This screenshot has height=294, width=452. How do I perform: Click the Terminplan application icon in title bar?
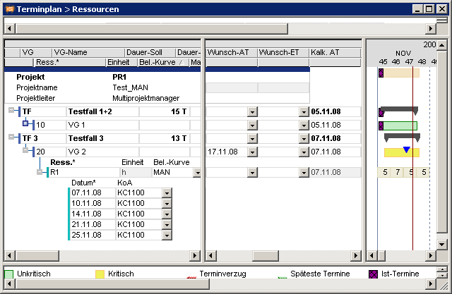[x=9, y=9]
